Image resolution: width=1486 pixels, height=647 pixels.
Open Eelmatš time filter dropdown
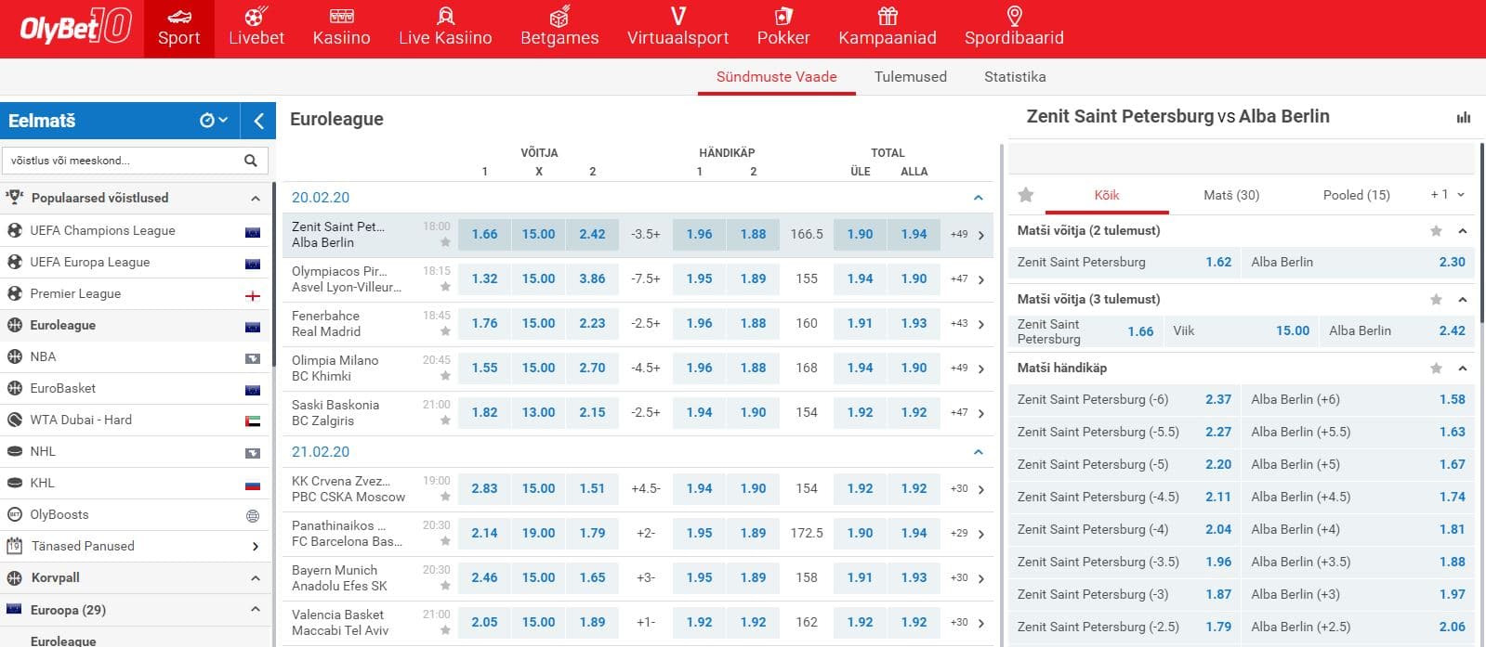[214, 121]
